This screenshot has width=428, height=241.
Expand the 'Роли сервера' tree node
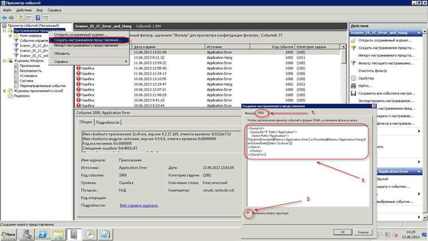[10, 35]
